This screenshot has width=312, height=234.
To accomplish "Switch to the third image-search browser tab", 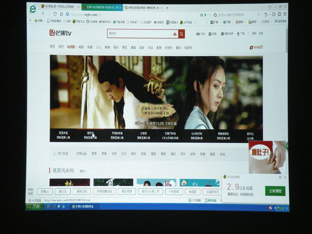I will pyautogui.click(x=143, y=8).
